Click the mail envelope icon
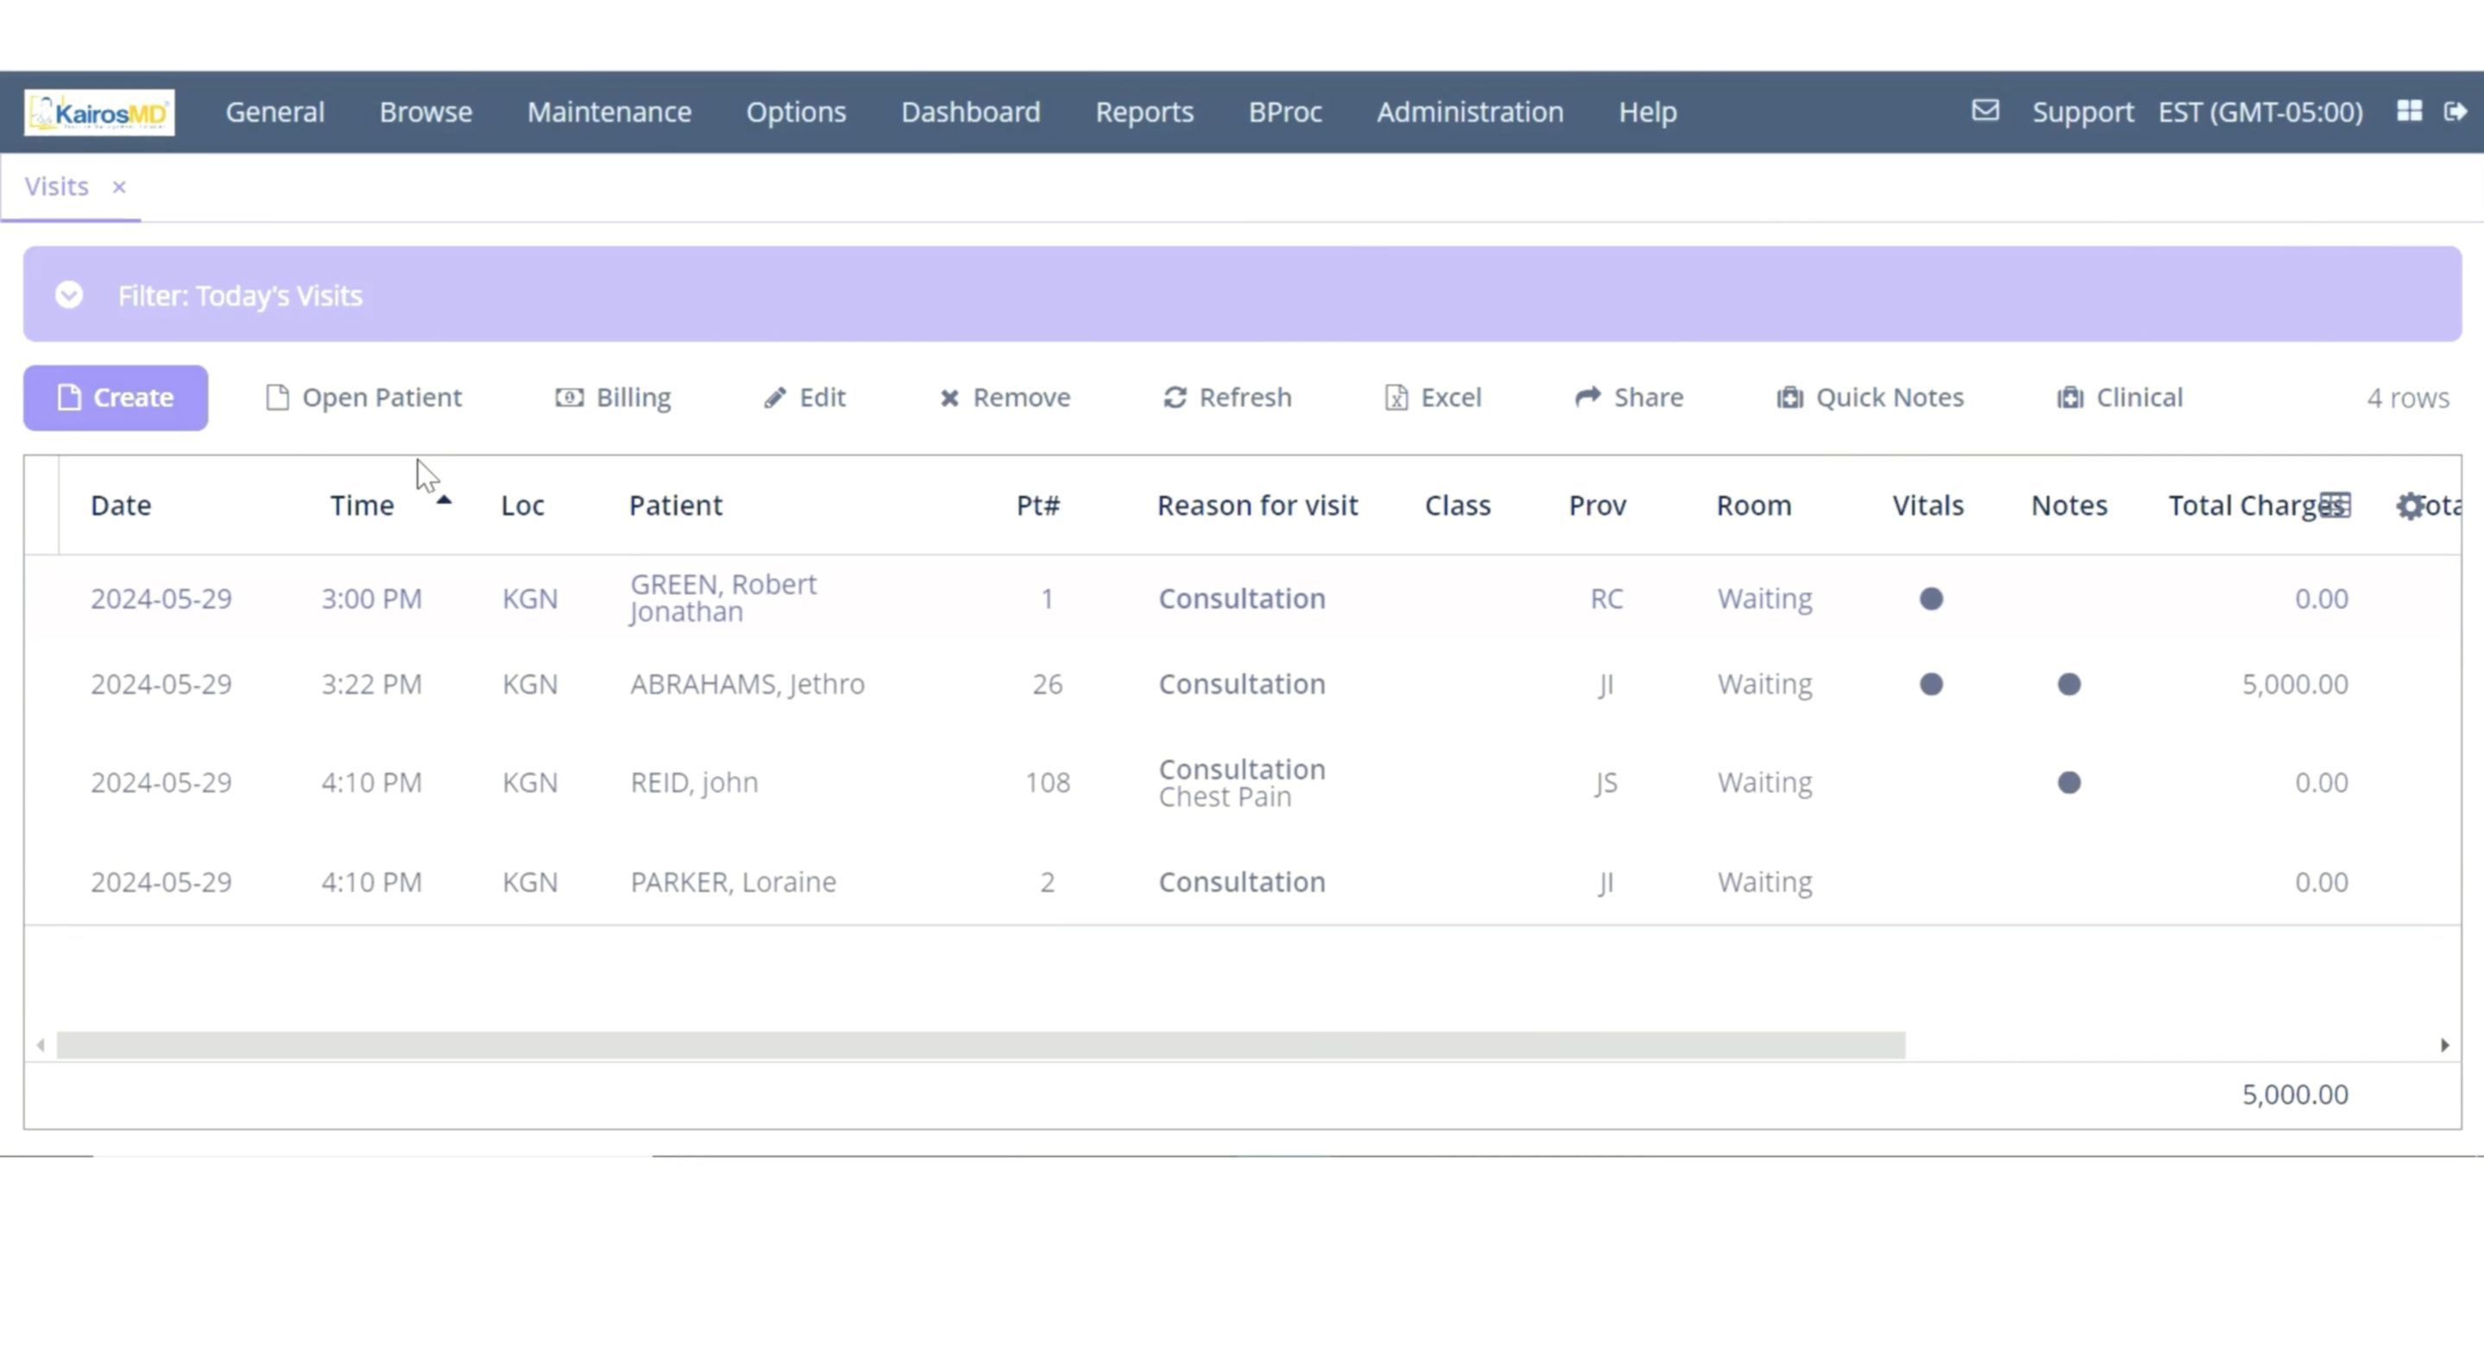 (x=1984, y=111)
